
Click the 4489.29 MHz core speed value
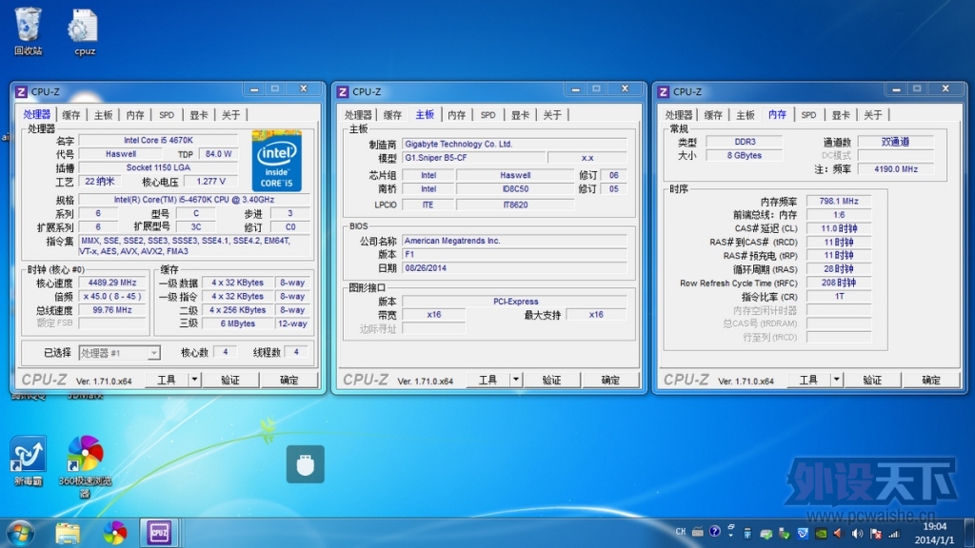click(112, 283)
